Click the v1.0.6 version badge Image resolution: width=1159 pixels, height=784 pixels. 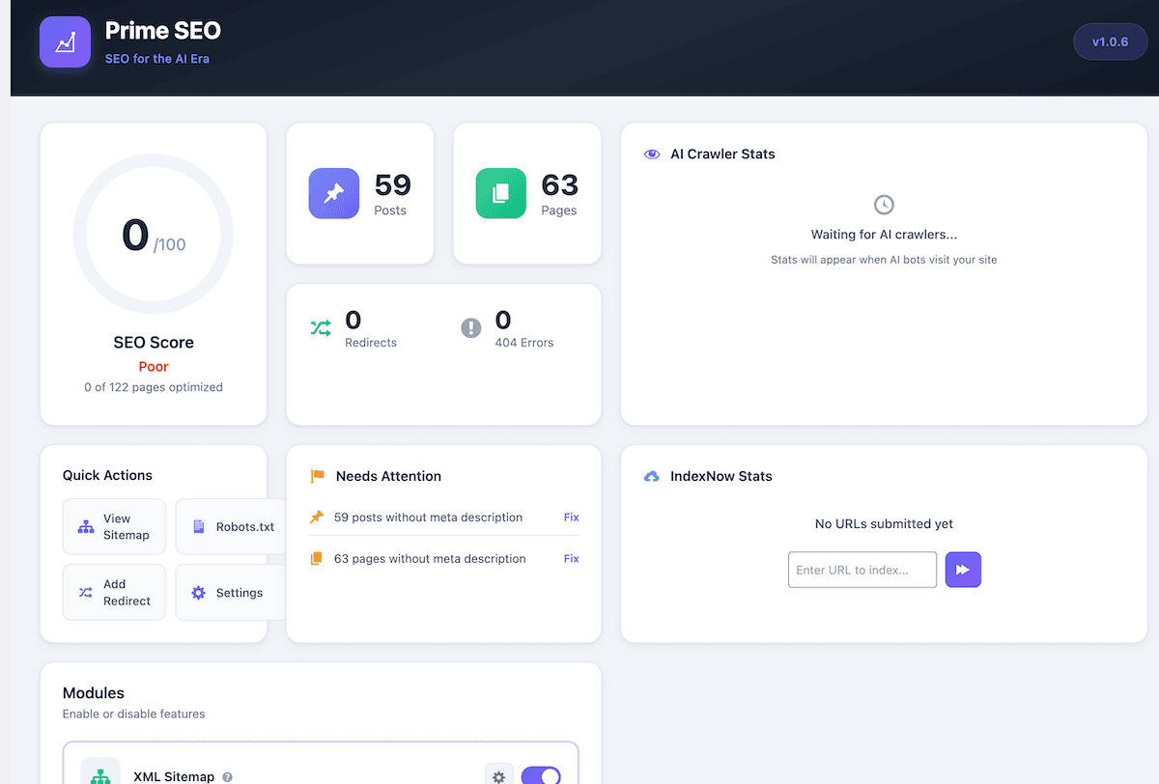tap(1111, 42)
